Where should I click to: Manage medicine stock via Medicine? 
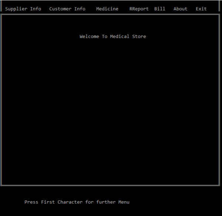[x=107, y=9]
